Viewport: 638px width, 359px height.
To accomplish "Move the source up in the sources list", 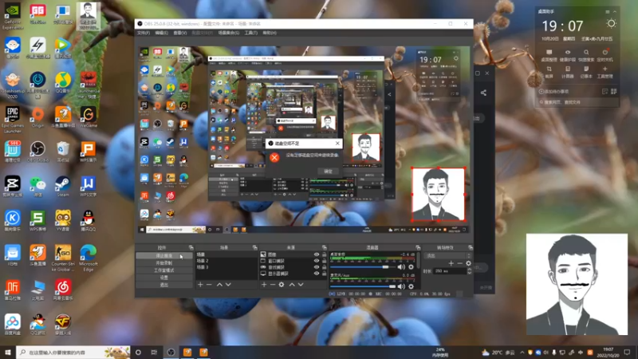I will coord(292,285).
